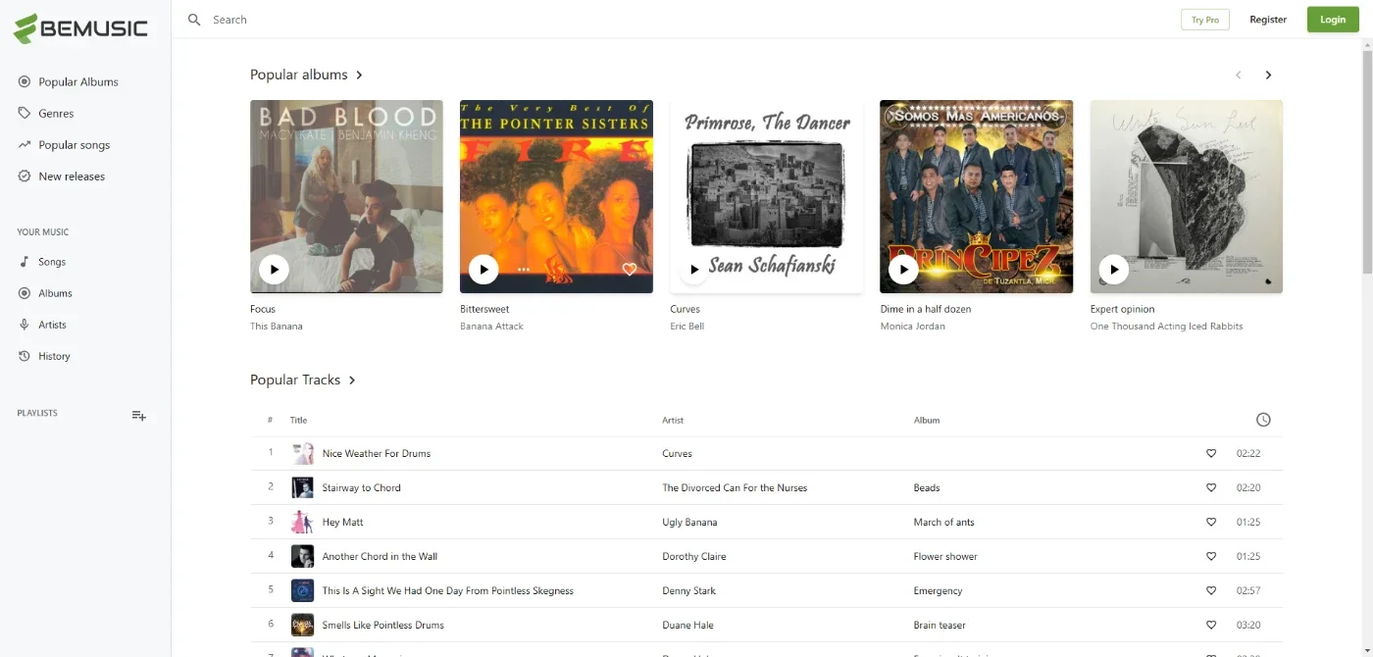Expand the Popular Tracks section chevron
Image resolution: width=1373 pixels, height=657 pixels.
pos(352,380)
